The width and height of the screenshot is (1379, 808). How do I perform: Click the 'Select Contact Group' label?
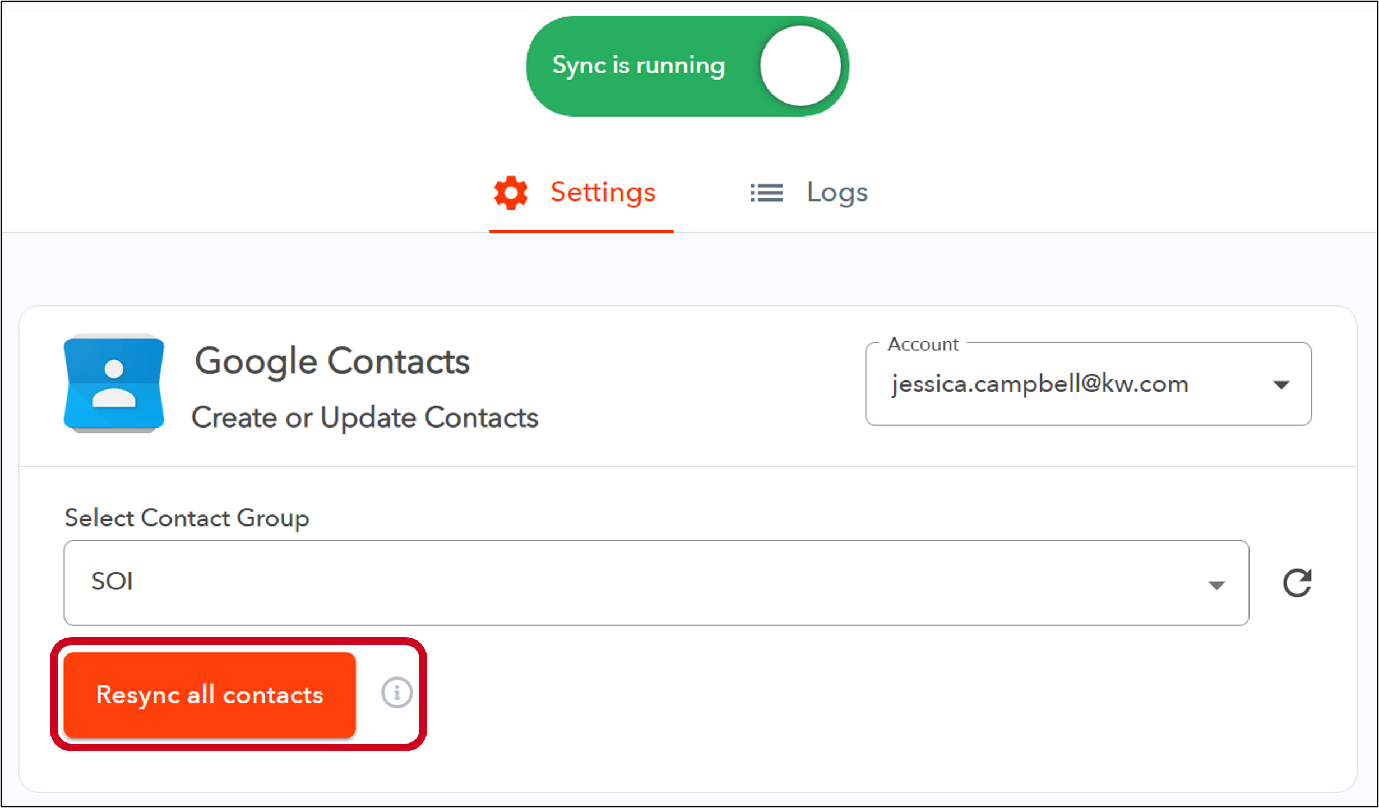(187, 518)
